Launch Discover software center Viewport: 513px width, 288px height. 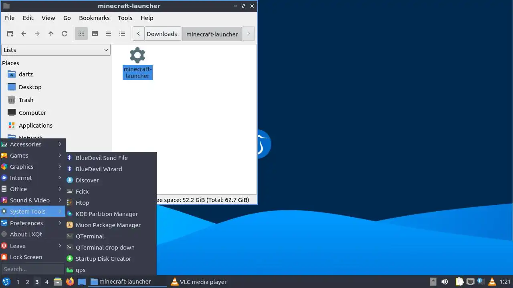[x=111, y=180]
